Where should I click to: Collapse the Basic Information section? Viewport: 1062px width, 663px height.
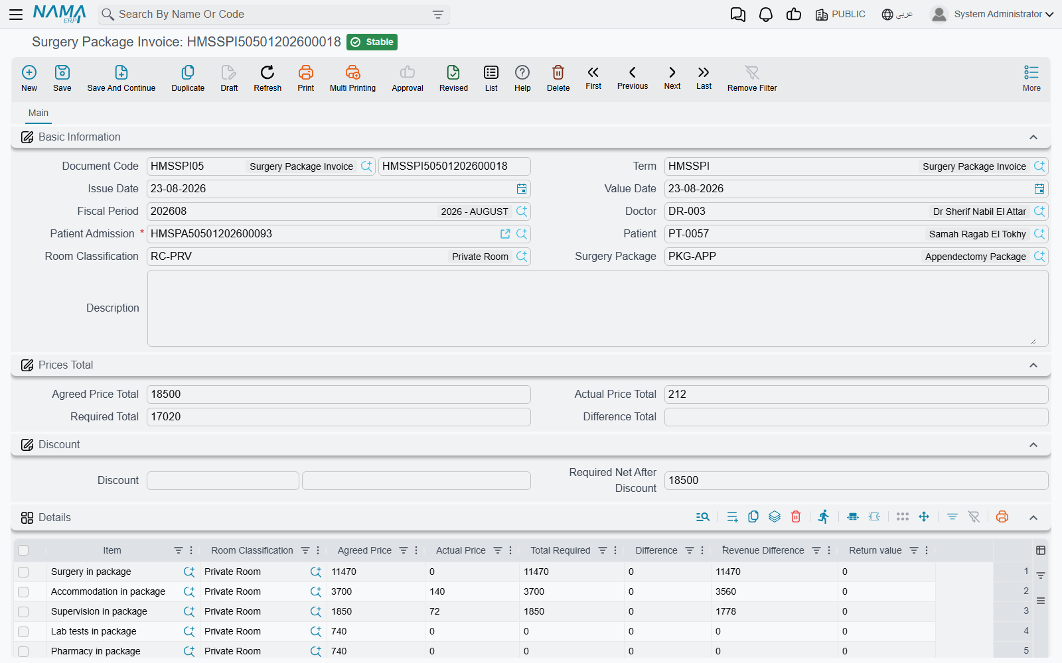coord(1033,137)
